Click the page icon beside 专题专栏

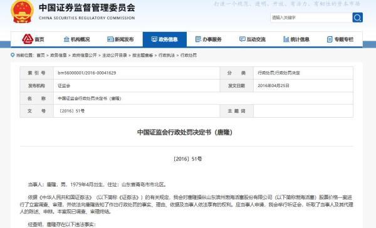pyautogui.click(x=330, y=39)
